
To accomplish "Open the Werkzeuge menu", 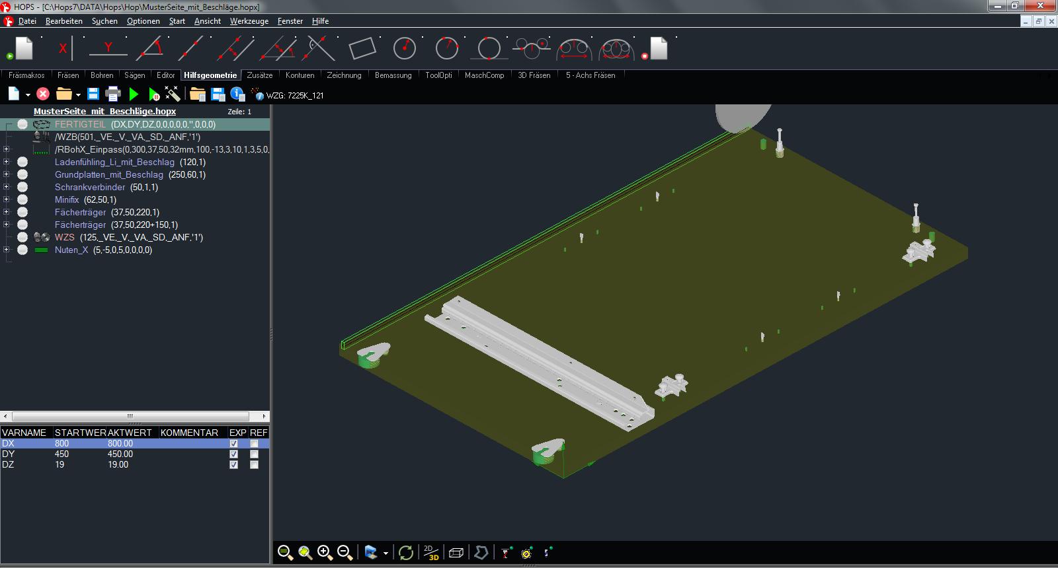I will pos(249,21).
